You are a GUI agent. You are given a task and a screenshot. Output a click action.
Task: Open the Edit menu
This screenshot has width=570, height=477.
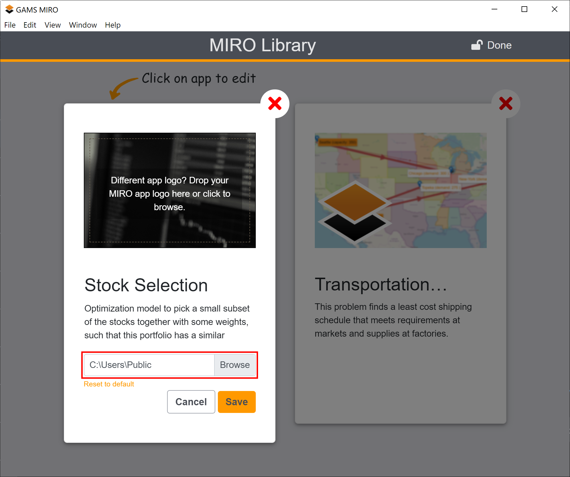[x=30, y=25]
